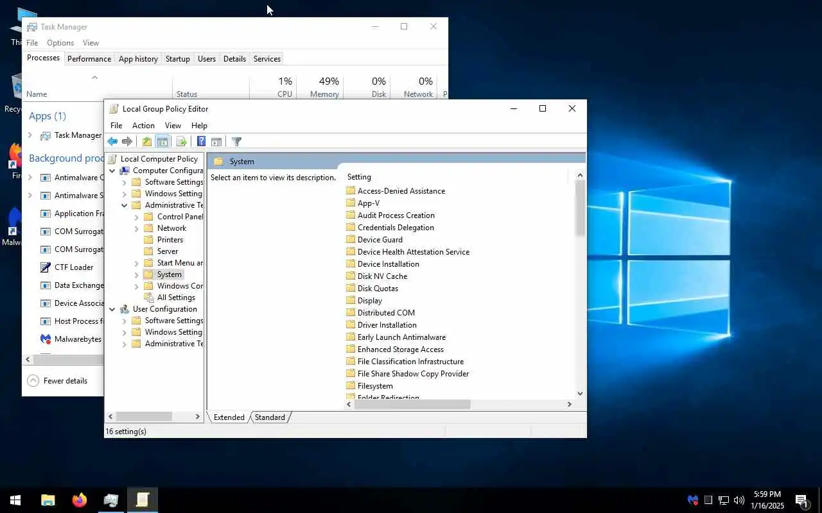This screenshot has width=822, height=513.
Task: Expand the System tree node
Action: 136,274
